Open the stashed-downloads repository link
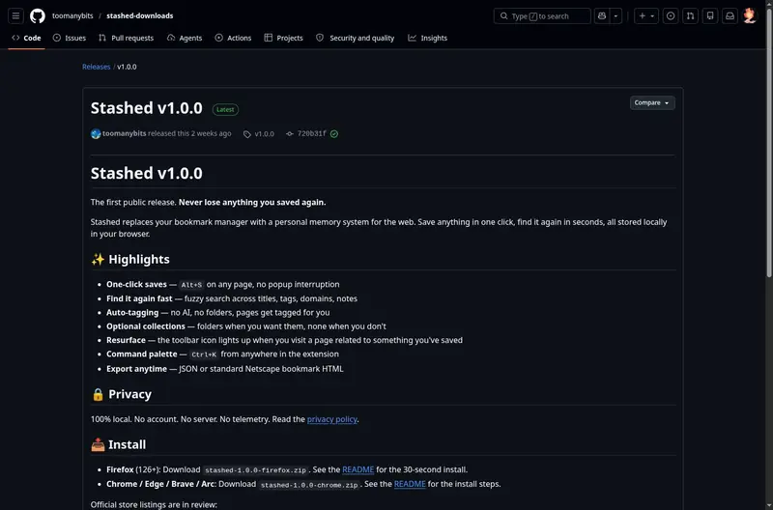This screenshot has width=773, height=510. coord(139,15)
